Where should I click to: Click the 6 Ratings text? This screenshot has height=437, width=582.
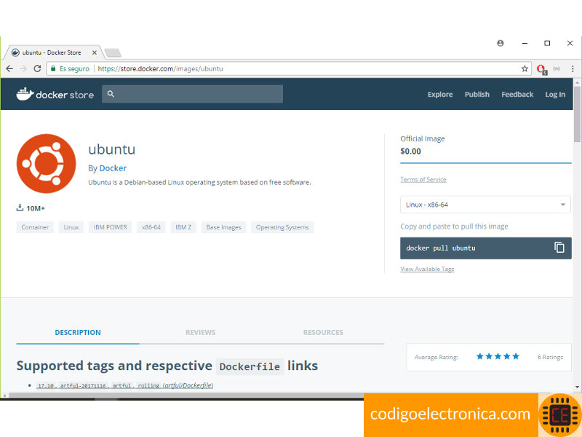(550, 357)
